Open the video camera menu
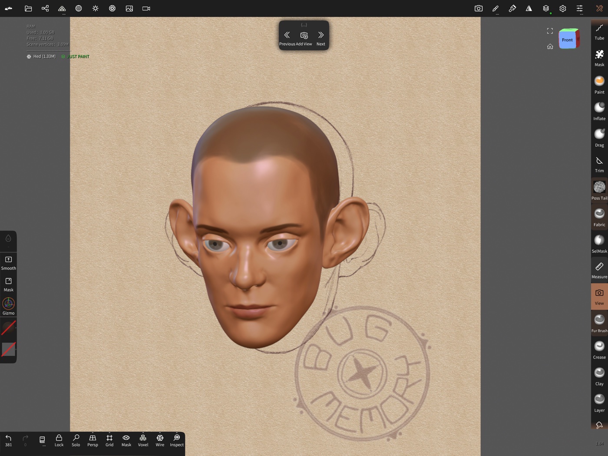The image size is (608, 456). (146, 8)
